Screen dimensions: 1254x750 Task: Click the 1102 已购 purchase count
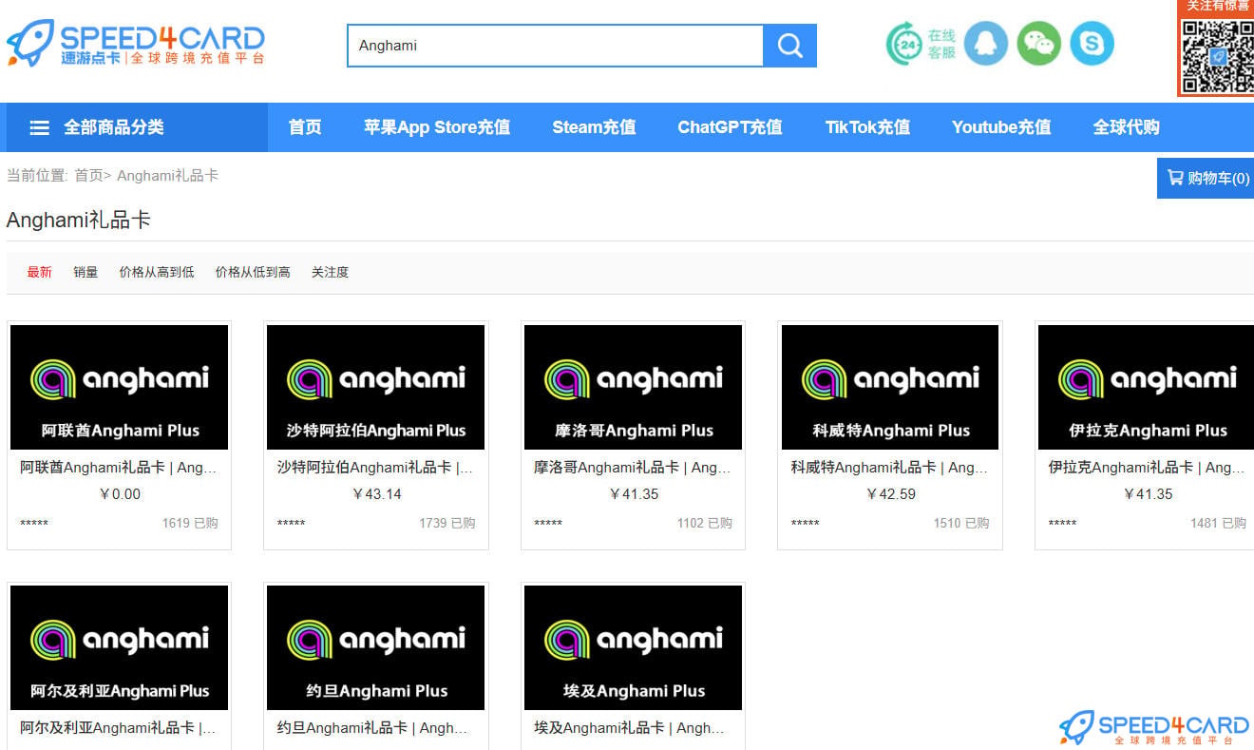pos(705,523)
